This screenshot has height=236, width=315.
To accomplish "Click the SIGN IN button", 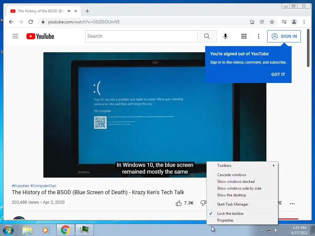I will [x=284, y=36].
